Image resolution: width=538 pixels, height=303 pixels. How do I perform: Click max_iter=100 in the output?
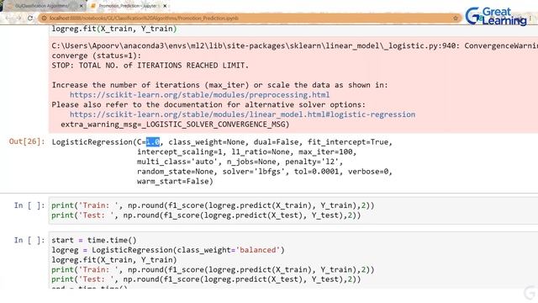tap(327, 151)
